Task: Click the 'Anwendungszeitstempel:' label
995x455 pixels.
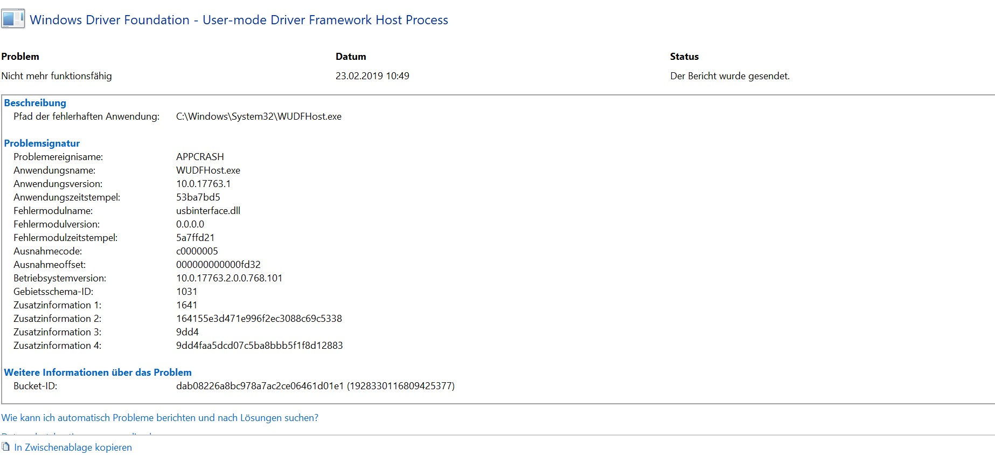Action: click(x=67, y=197)
